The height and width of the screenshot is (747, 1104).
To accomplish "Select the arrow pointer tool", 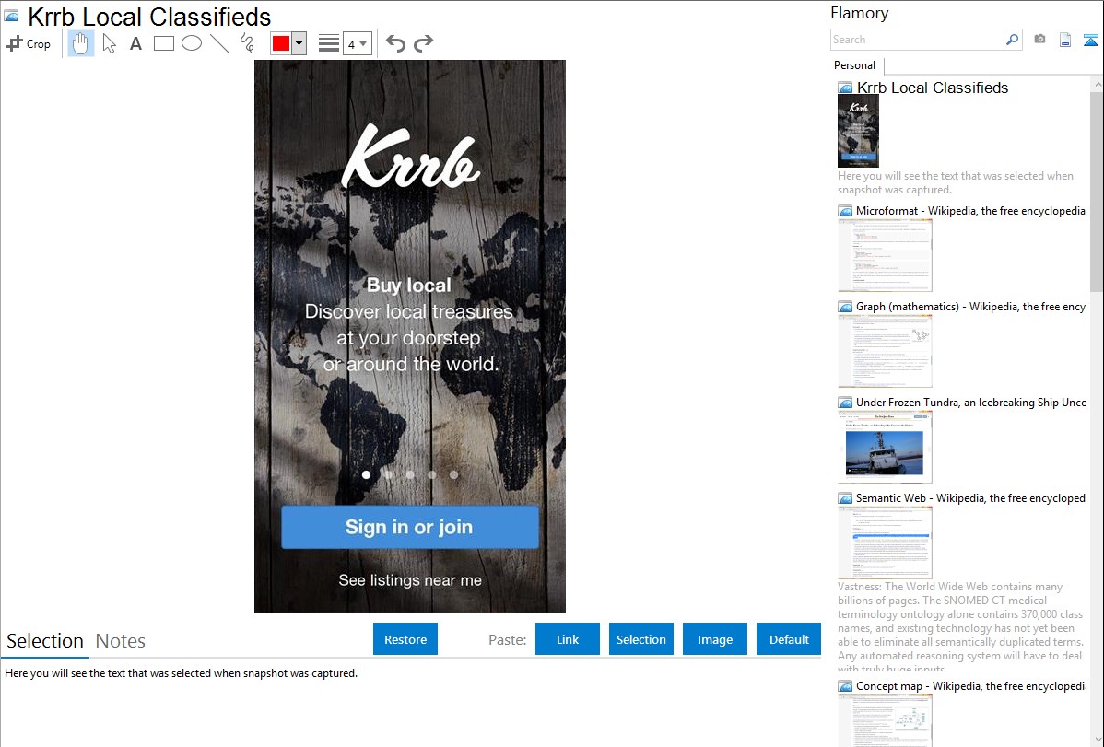I will click(109, 43).
